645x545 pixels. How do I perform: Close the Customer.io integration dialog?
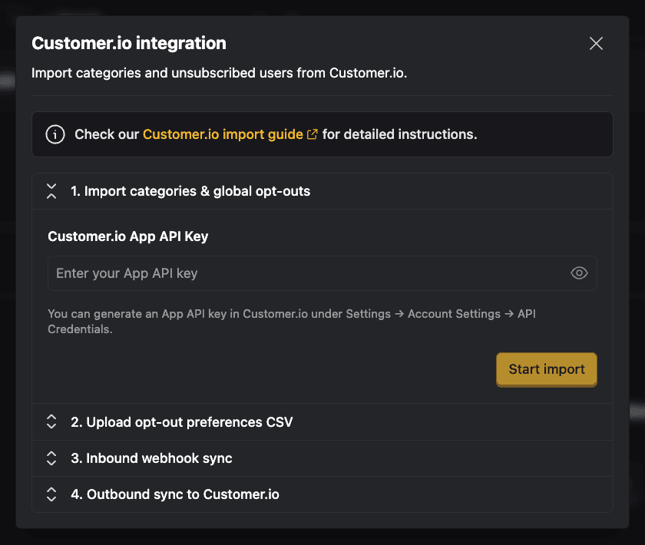(596, 43)
